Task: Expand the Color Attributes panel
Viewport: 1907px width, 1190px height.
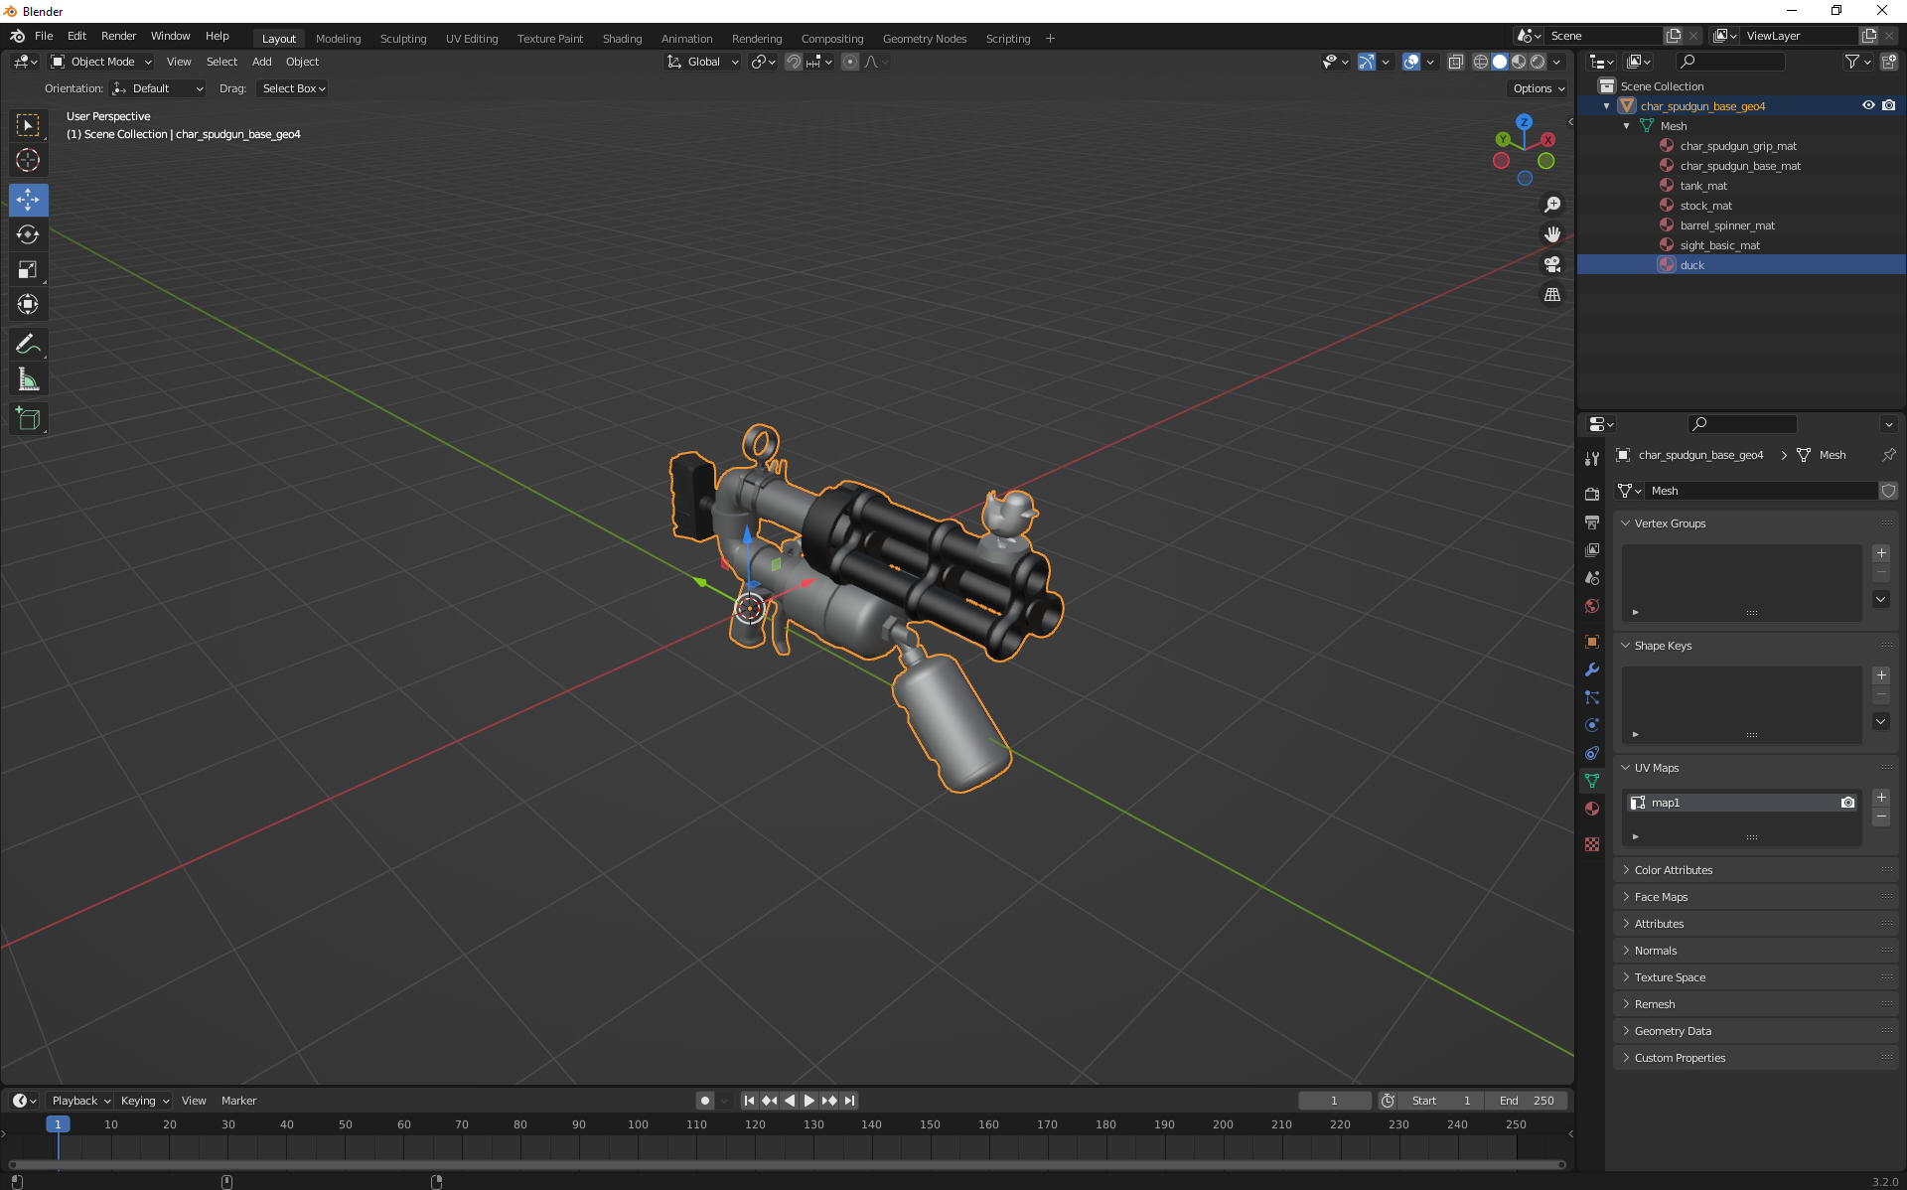Action: [x=1626, y=870]
